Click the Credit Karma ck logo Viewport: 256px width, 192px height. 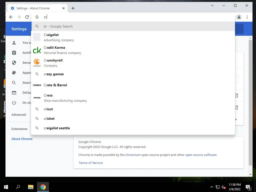tap(37, 50)
